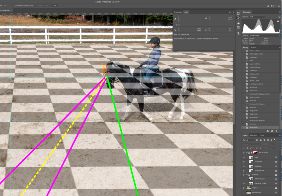The height and width of the screenshot is (196, 282).
Task: Filter layers by adjustment layers icon
Action: [261, 140]
